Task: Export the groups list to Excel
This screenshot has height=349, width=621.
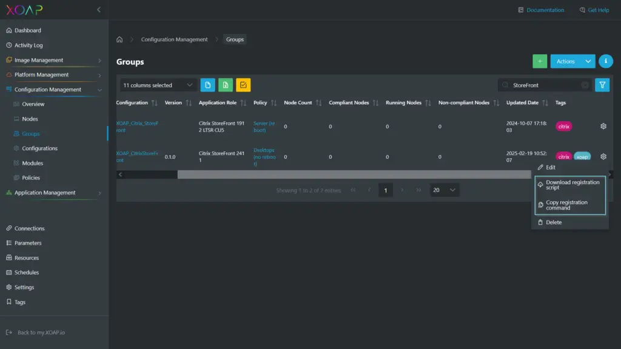Action: coord(225,85)
